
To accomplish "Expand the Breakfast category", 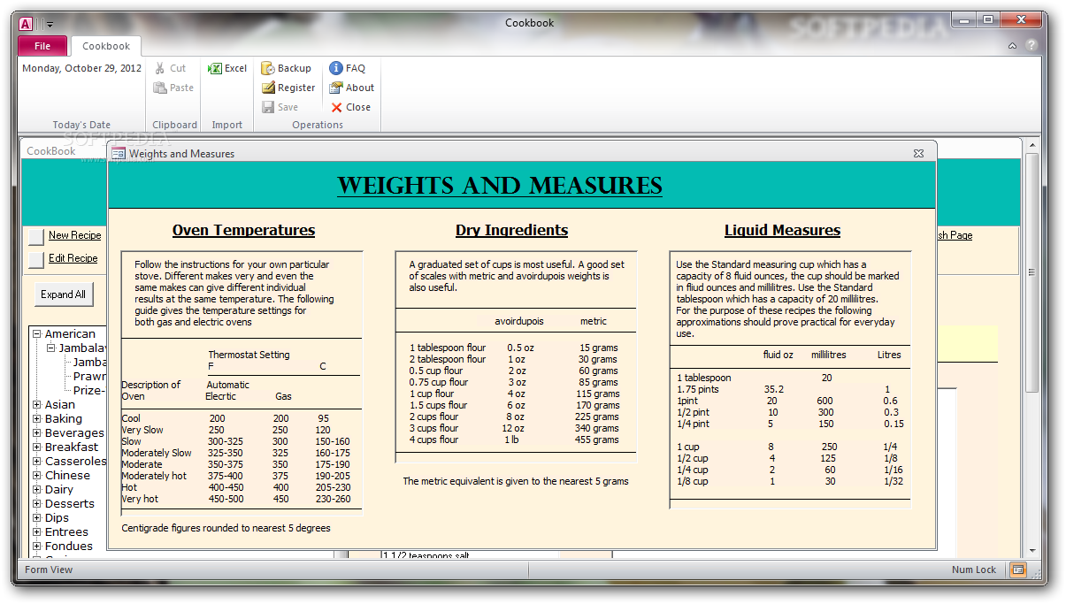I will click(37, 447).
